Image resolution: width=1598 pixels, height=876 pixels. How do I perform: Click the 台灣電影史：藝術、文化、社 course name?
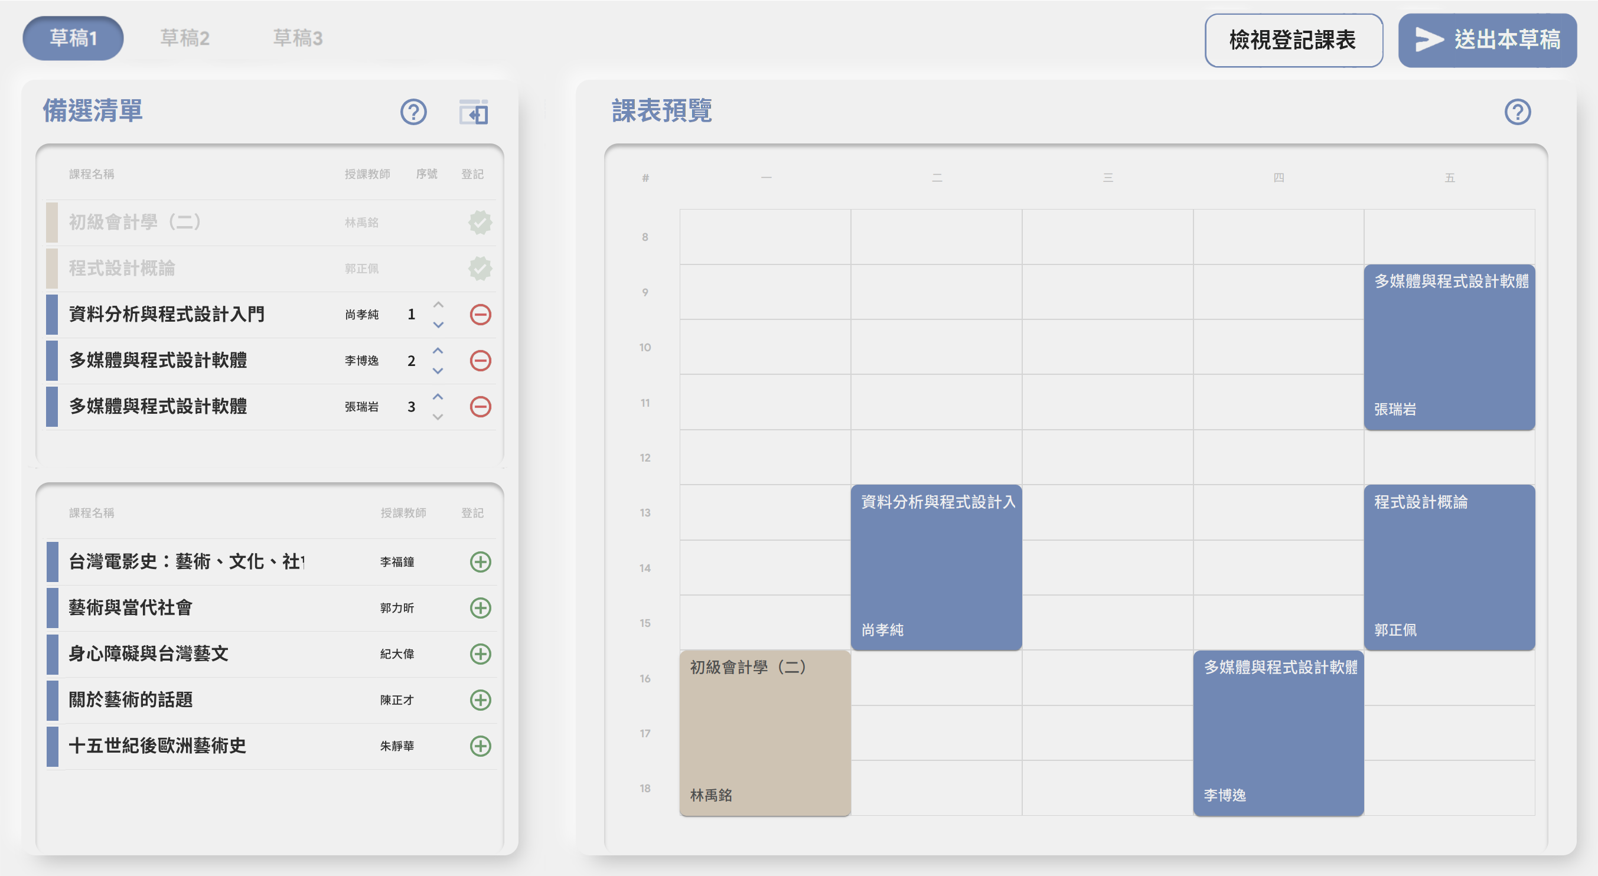click(186, 562)
